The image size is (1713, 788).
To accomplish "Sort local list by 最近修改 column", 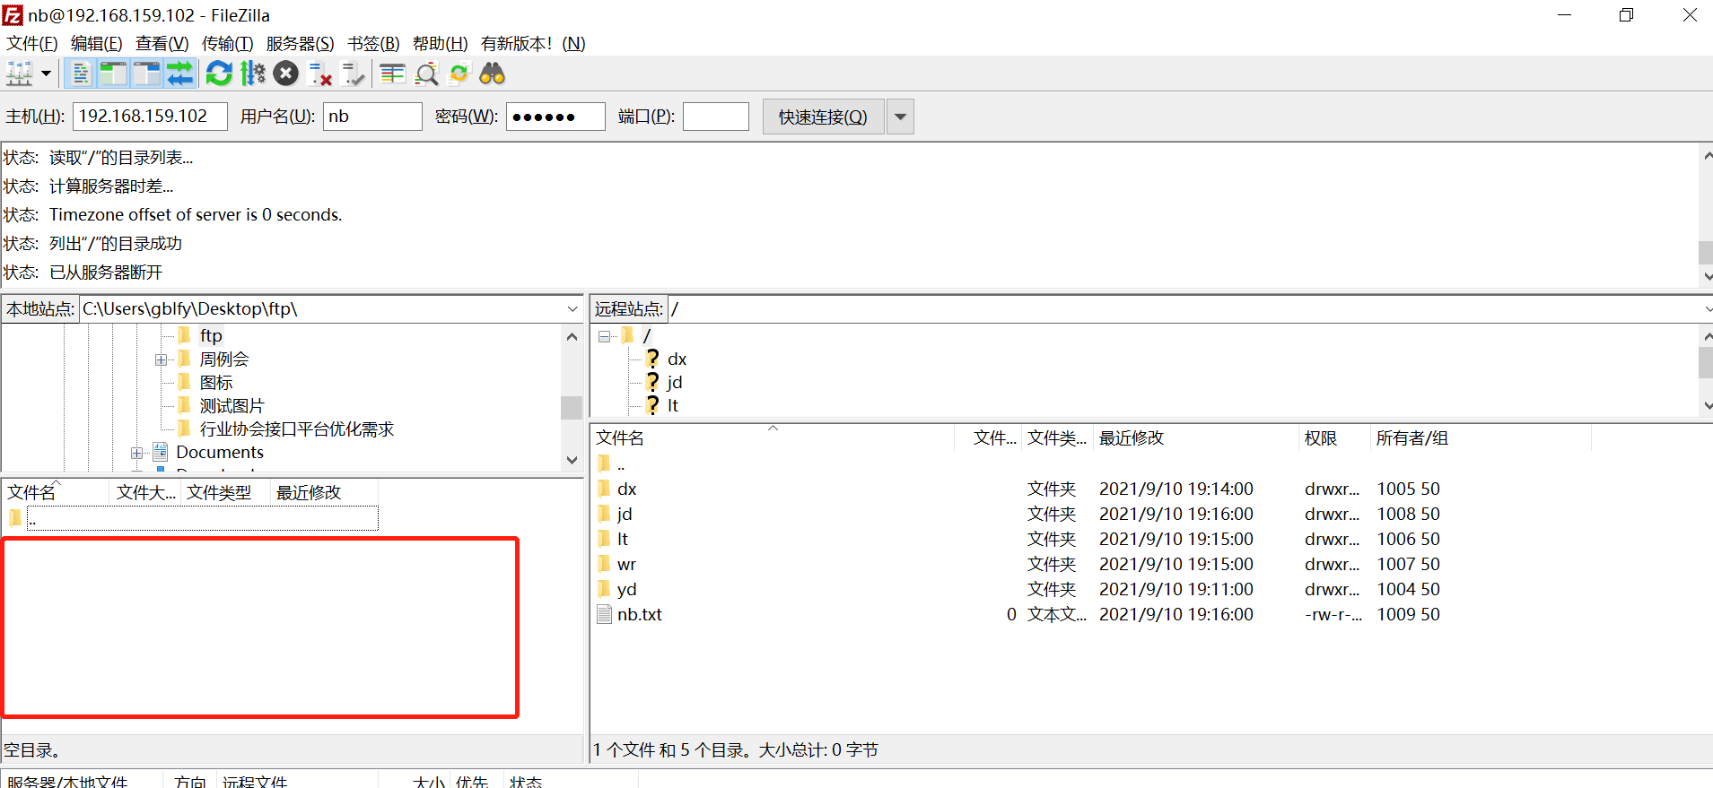I will click(x=324, y=492).
